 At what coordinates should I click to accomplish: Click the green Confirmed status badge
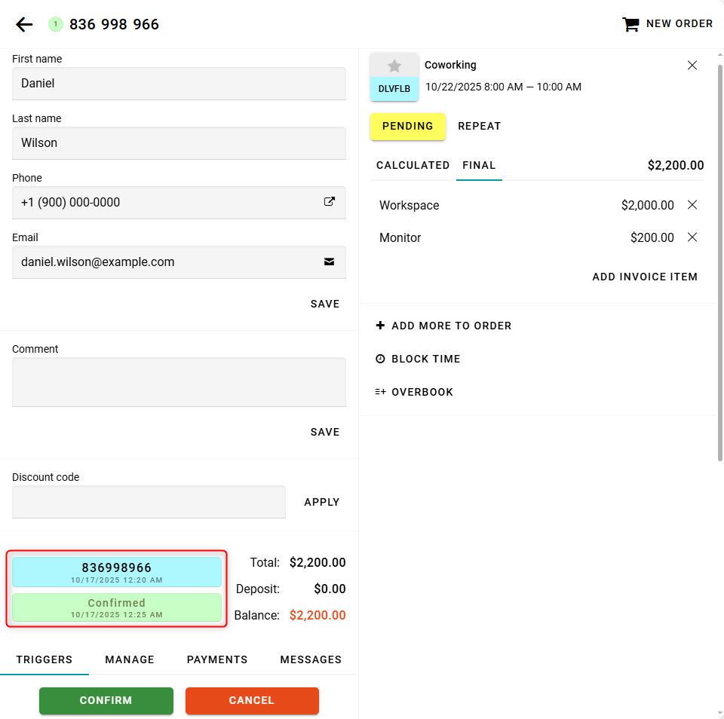[x=117, y=607]
